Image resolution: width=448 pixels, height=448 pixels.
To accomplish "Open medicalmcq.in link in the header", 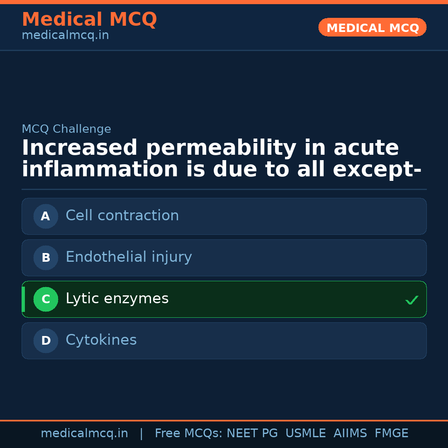I will (x=65, y=36).
